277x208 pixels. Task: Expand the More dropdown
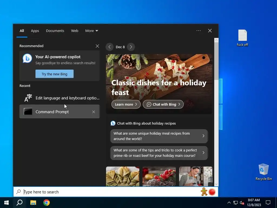91,31
